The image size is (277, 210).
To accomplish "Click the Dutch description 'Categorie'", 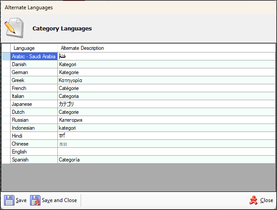I will (69, 112).
